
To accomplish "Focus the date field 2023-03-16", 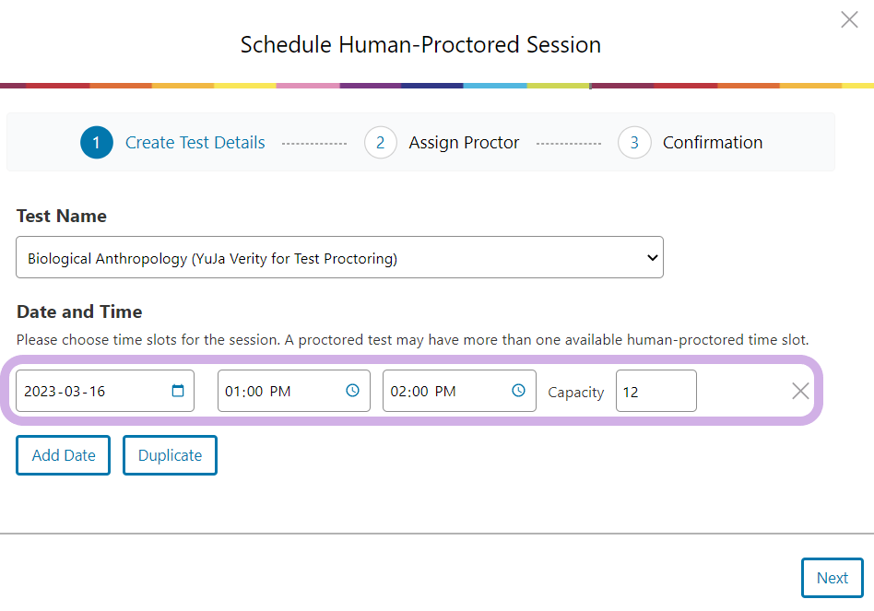I will [105, 391].
